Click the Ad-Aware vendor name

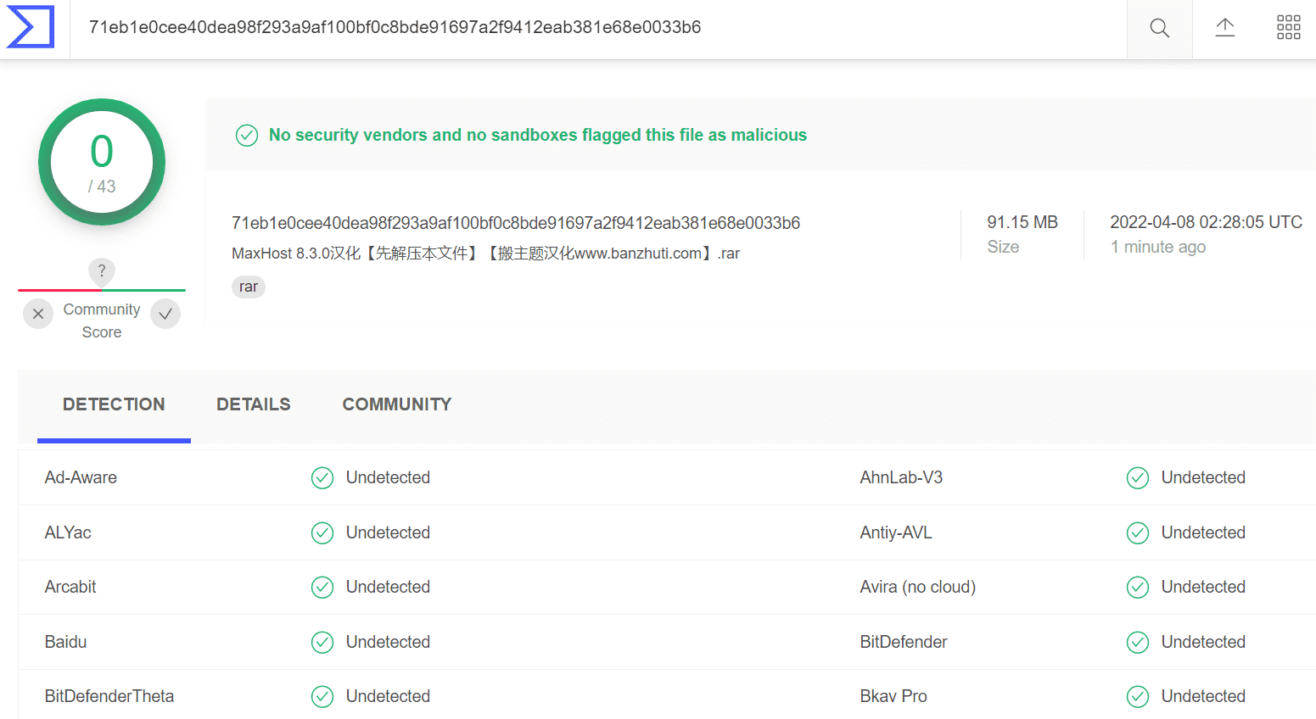point(81,477)
